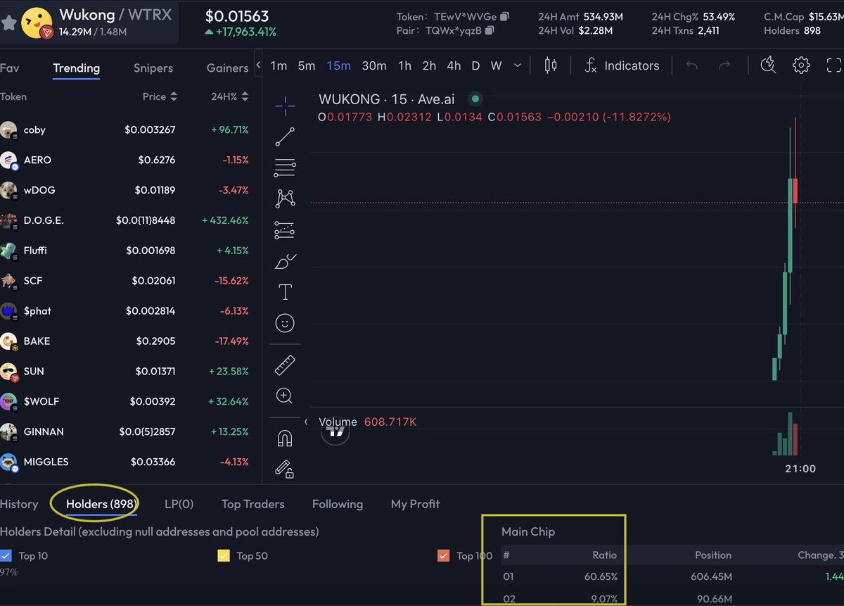Open the emoji icons tool

click(x=285, y=323)
